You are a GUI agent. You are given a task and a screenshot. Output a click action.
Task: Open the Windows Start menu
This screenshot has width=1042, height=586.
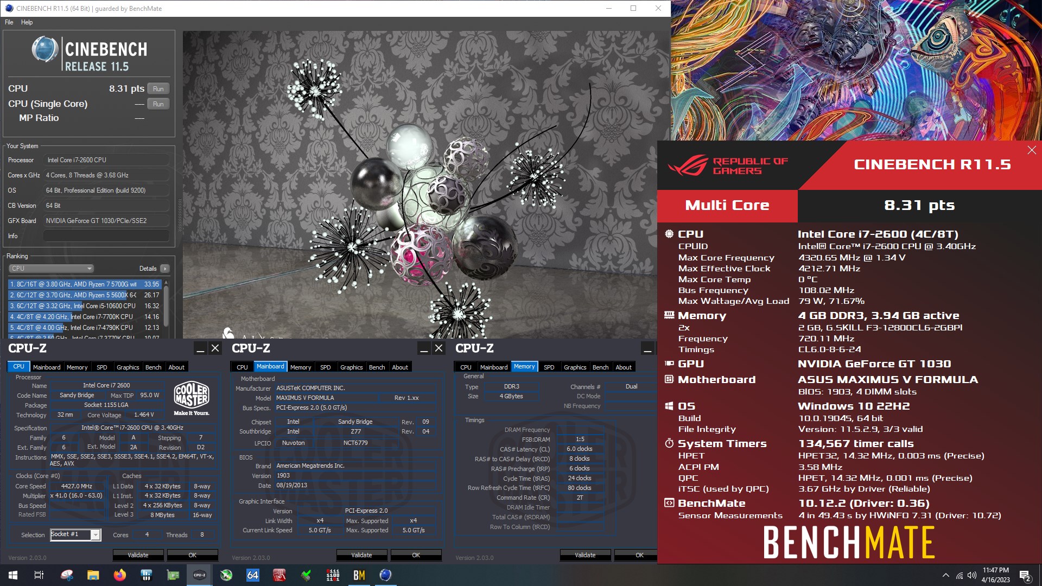click(x=13, y=575)
